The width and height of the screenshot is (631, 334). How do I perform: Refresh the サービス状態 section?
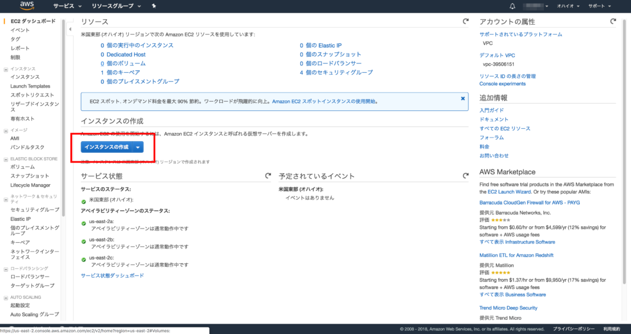coord(267,176)
